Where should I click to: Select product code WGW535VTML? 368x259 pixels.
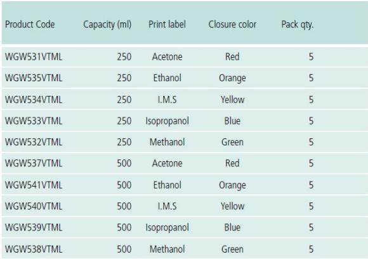coord(34,78)
